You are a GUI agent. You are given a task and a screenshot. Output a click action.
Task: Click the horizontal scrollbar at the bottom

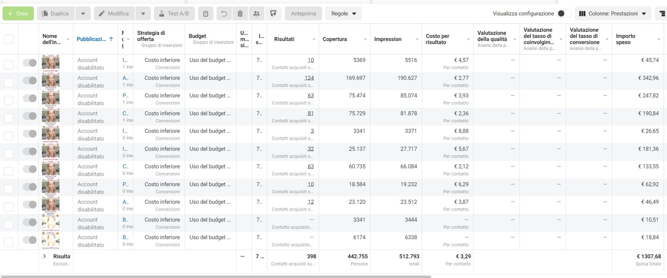point(216,276)
